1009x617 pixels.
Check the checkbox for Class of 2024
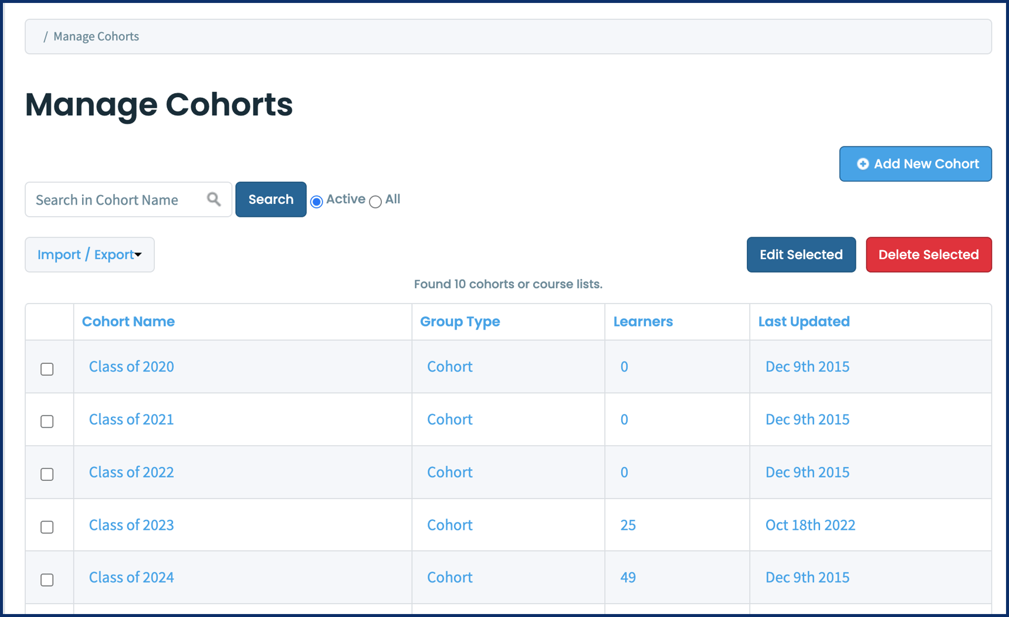(x=47, y=579)
